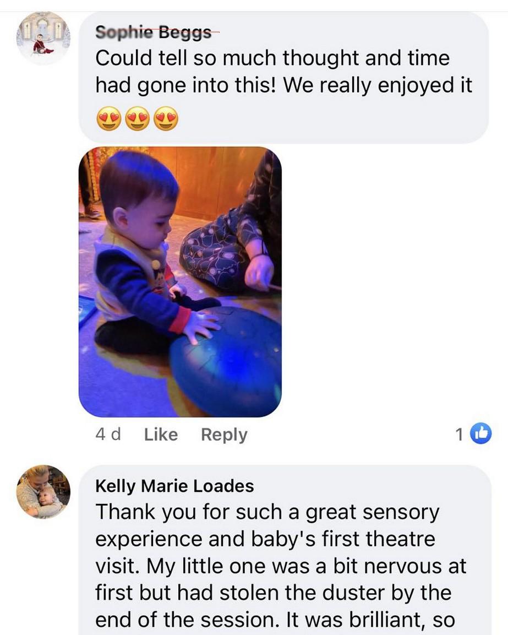
Task: Open Sophie Beggs' round profile picture
Action: [43, 38]
